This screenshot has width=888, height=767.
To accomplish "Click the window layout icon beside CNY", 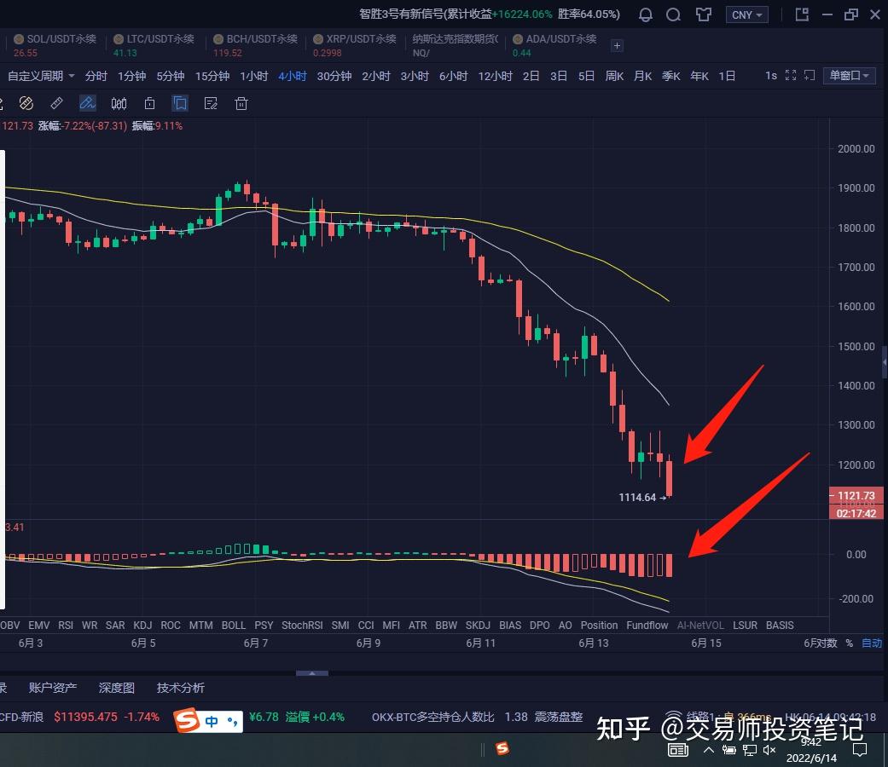I will 802,14.
